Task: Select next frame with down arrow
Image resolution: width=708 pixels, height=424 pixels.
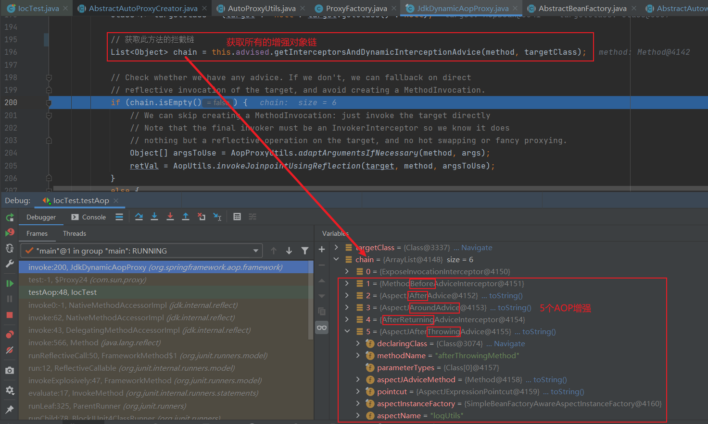Action: [289, 251]
